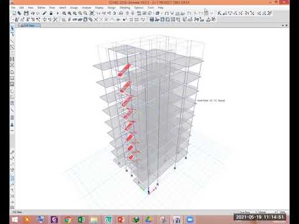
Task: Click the Units button in status bar
Action: [282, 212]
